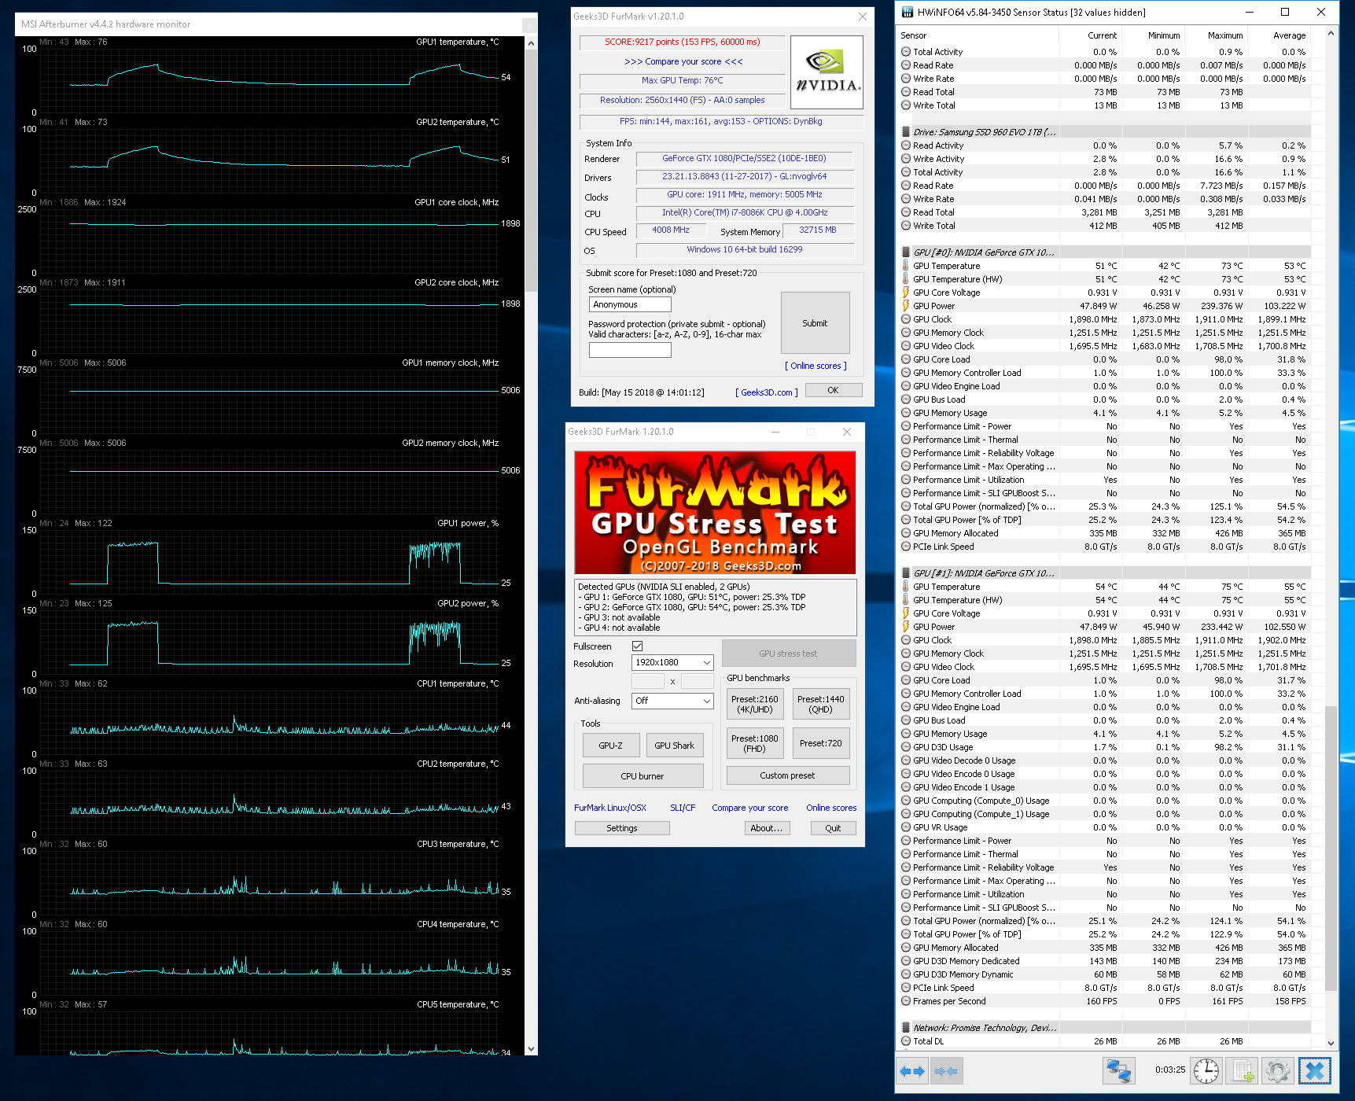Open the Resolution 1920x1080 dropdown

[672, 663]
